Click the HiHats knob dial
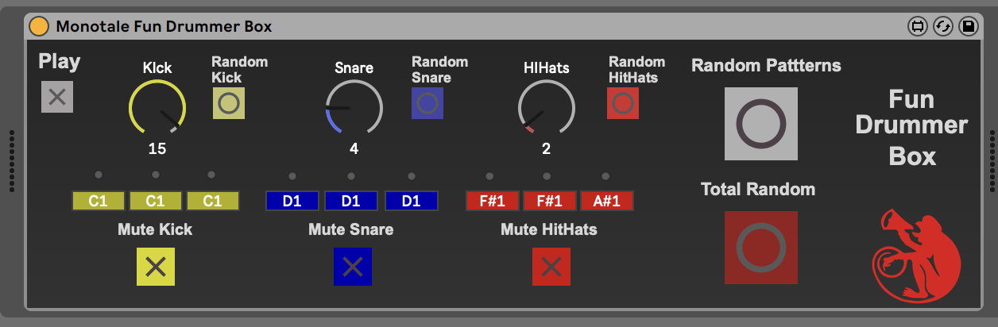998x327 pixels. (x=546, y=107)
